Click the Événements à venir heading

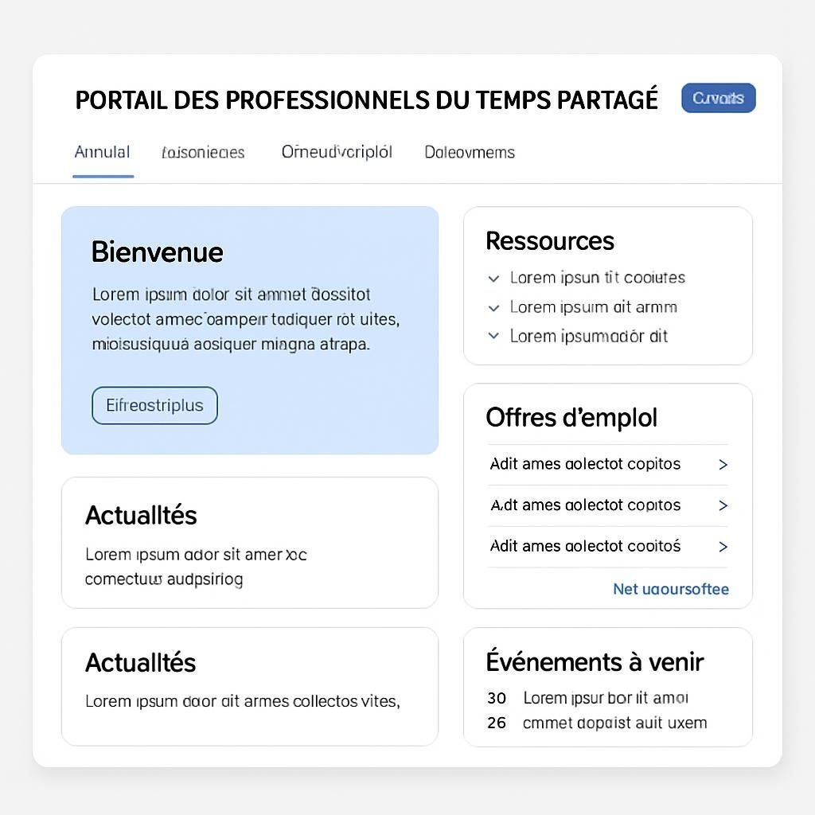point(595,661)
